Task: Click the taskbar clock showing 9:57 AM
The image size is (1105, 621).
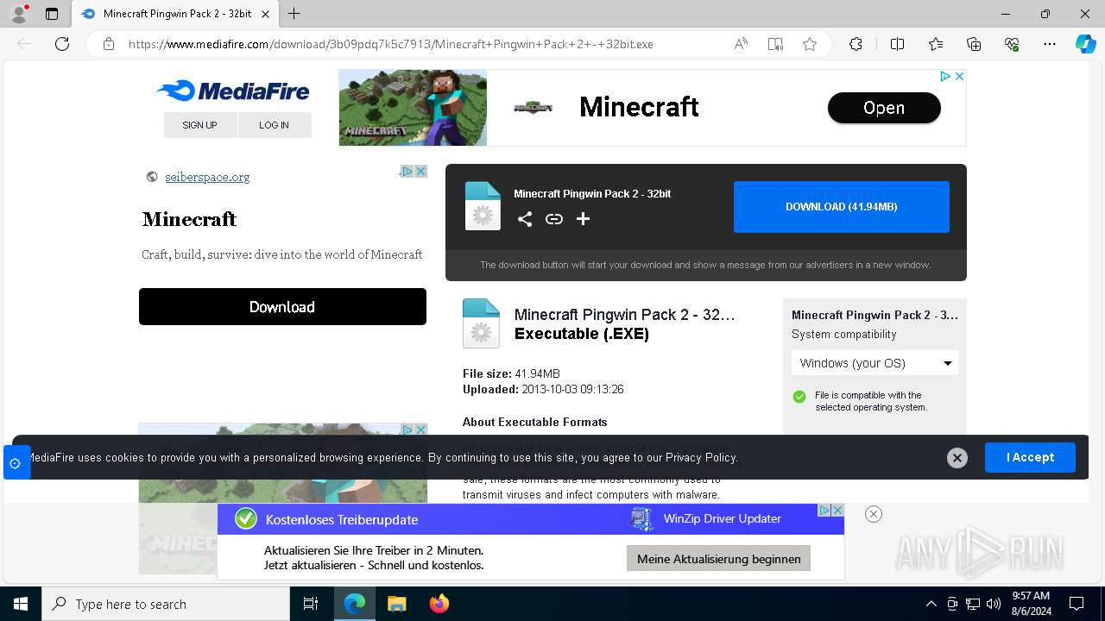Action: point(1031,604)
